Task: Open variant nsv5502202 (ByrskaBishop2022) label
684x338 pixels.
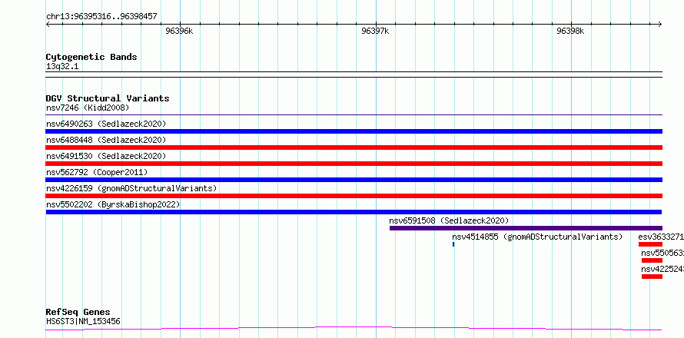Action: (113, 204)
